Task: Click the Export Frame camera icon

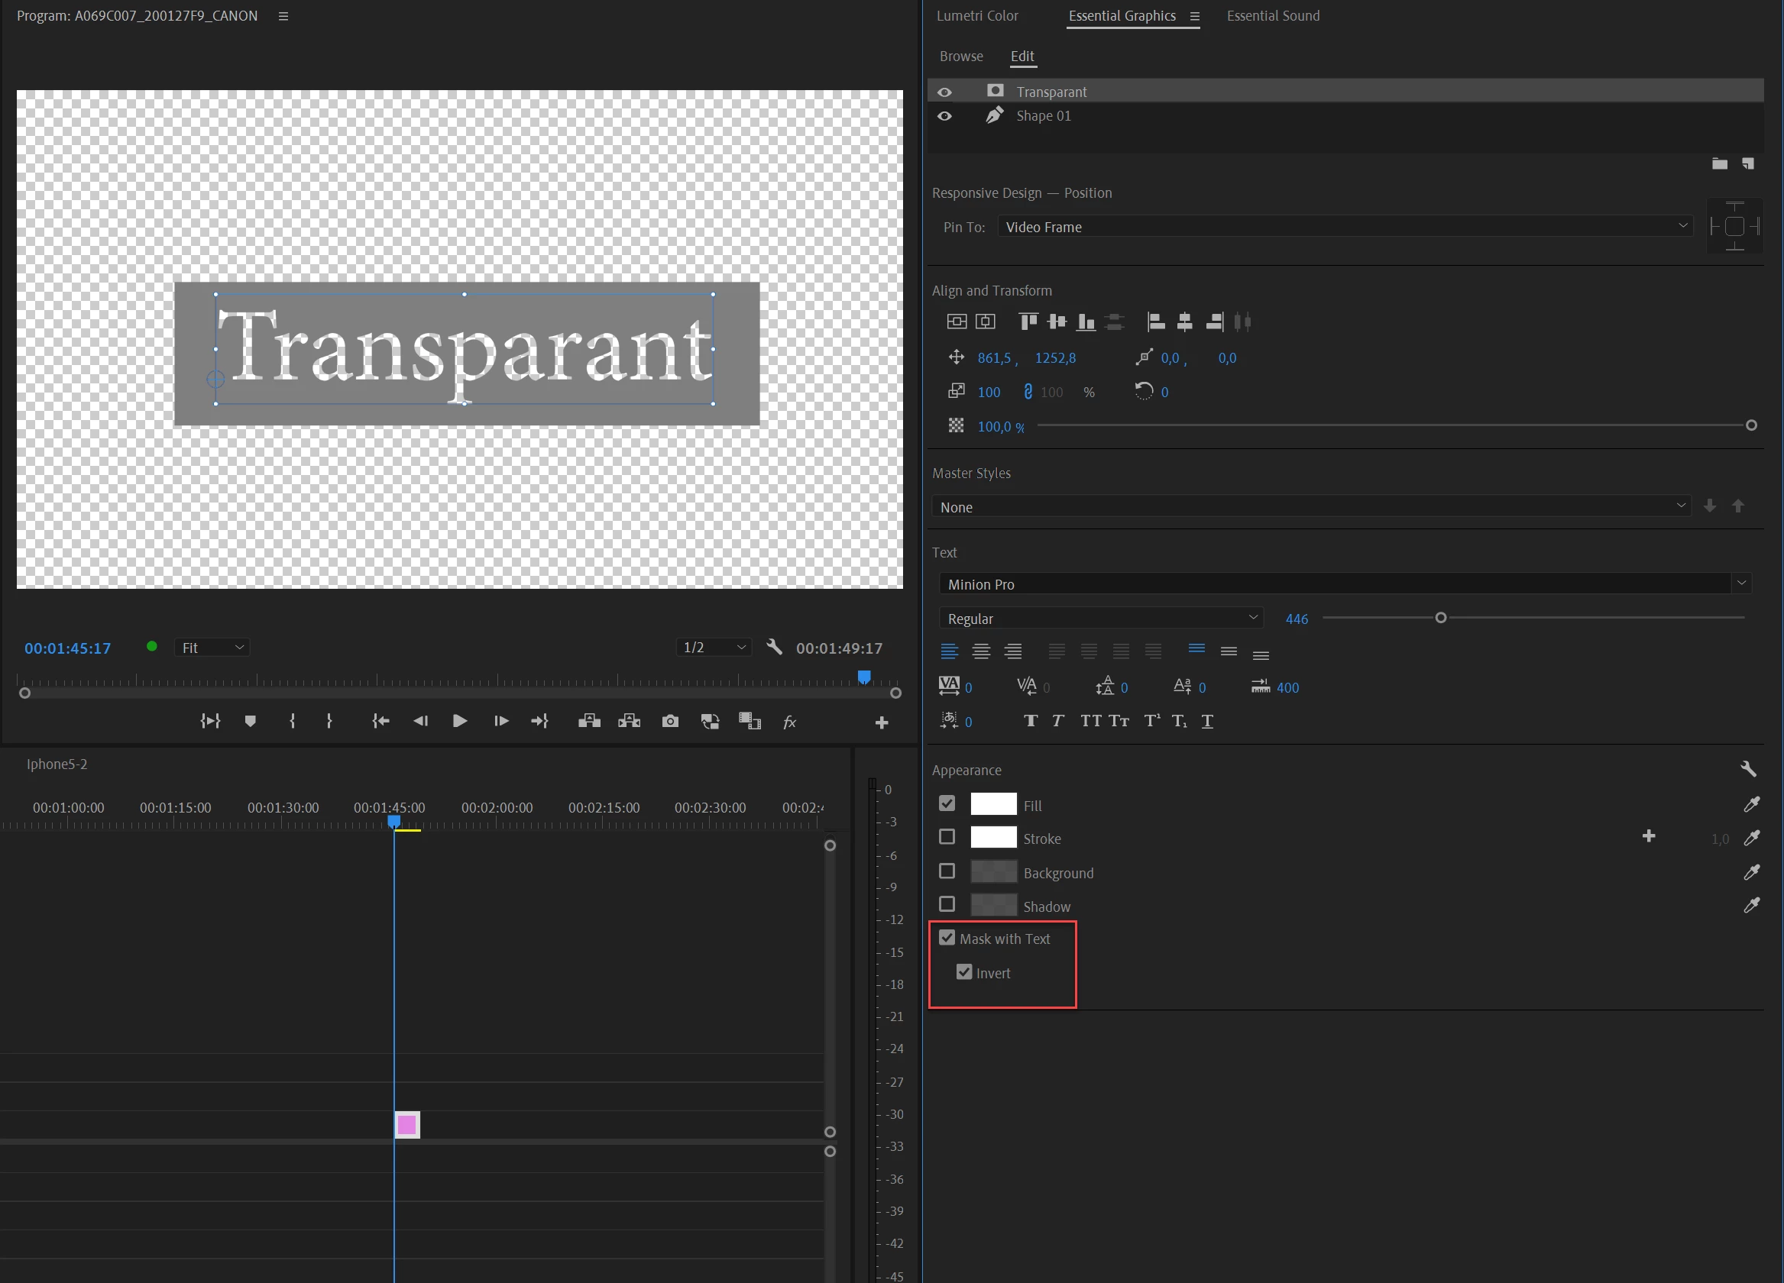Action: click(x=669, y=721)
